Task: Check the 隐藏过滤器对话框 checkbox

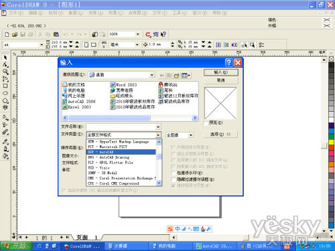Action: click(174, 179)
